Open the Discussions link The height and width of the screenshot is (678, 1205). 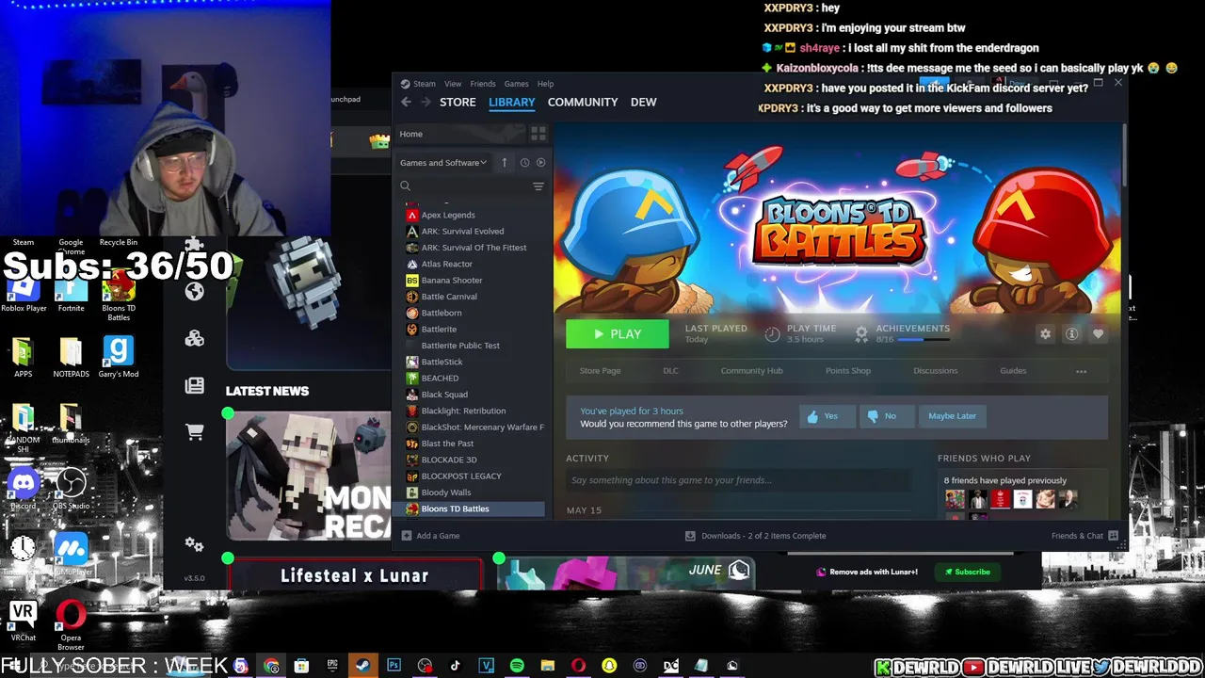click(x=935, y=371)
